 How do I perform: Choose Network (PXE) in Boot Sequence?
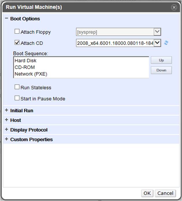click(x=31, y=74)
